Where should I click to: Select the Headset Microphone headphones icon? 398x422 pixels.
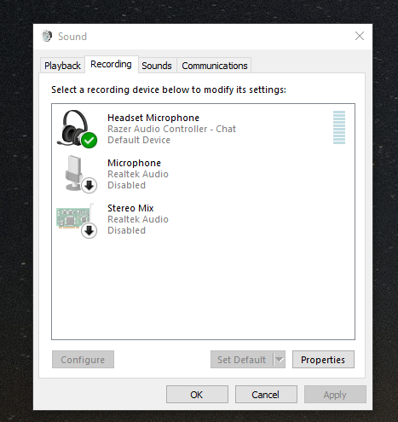[x=77, y=129]
